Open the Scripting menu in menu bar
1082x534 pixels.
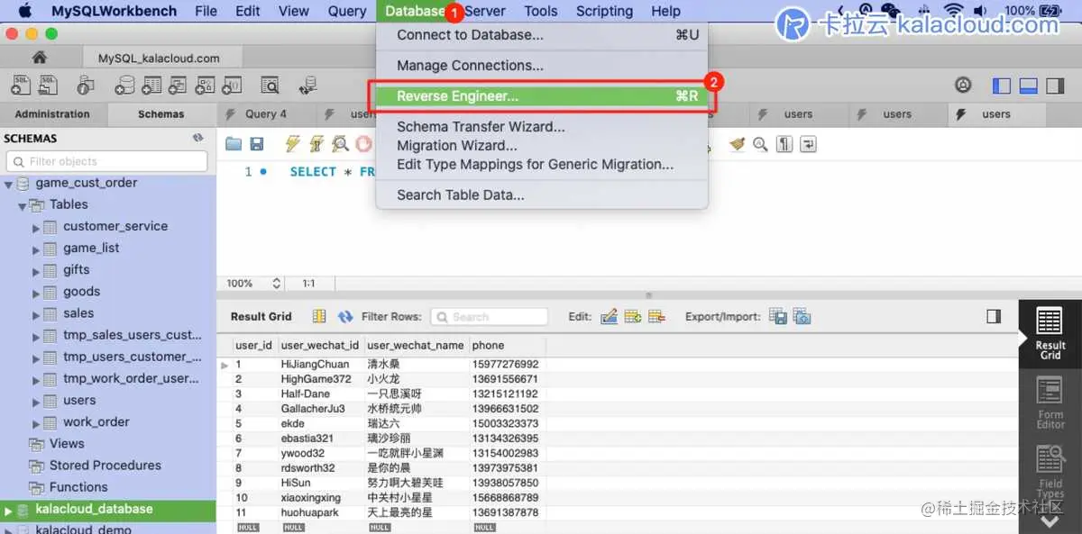(x=604, y=11)
